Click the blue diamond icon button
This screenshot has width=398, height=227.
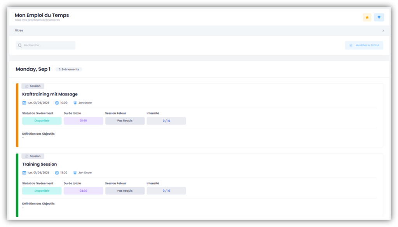tap(379, 17)
